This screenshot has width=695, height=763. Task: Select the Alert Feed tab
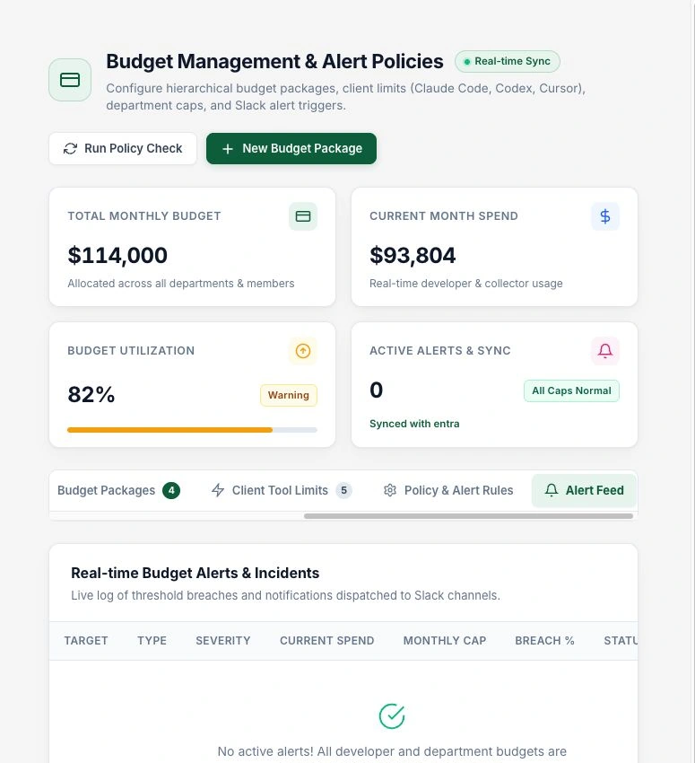point(584,490)
